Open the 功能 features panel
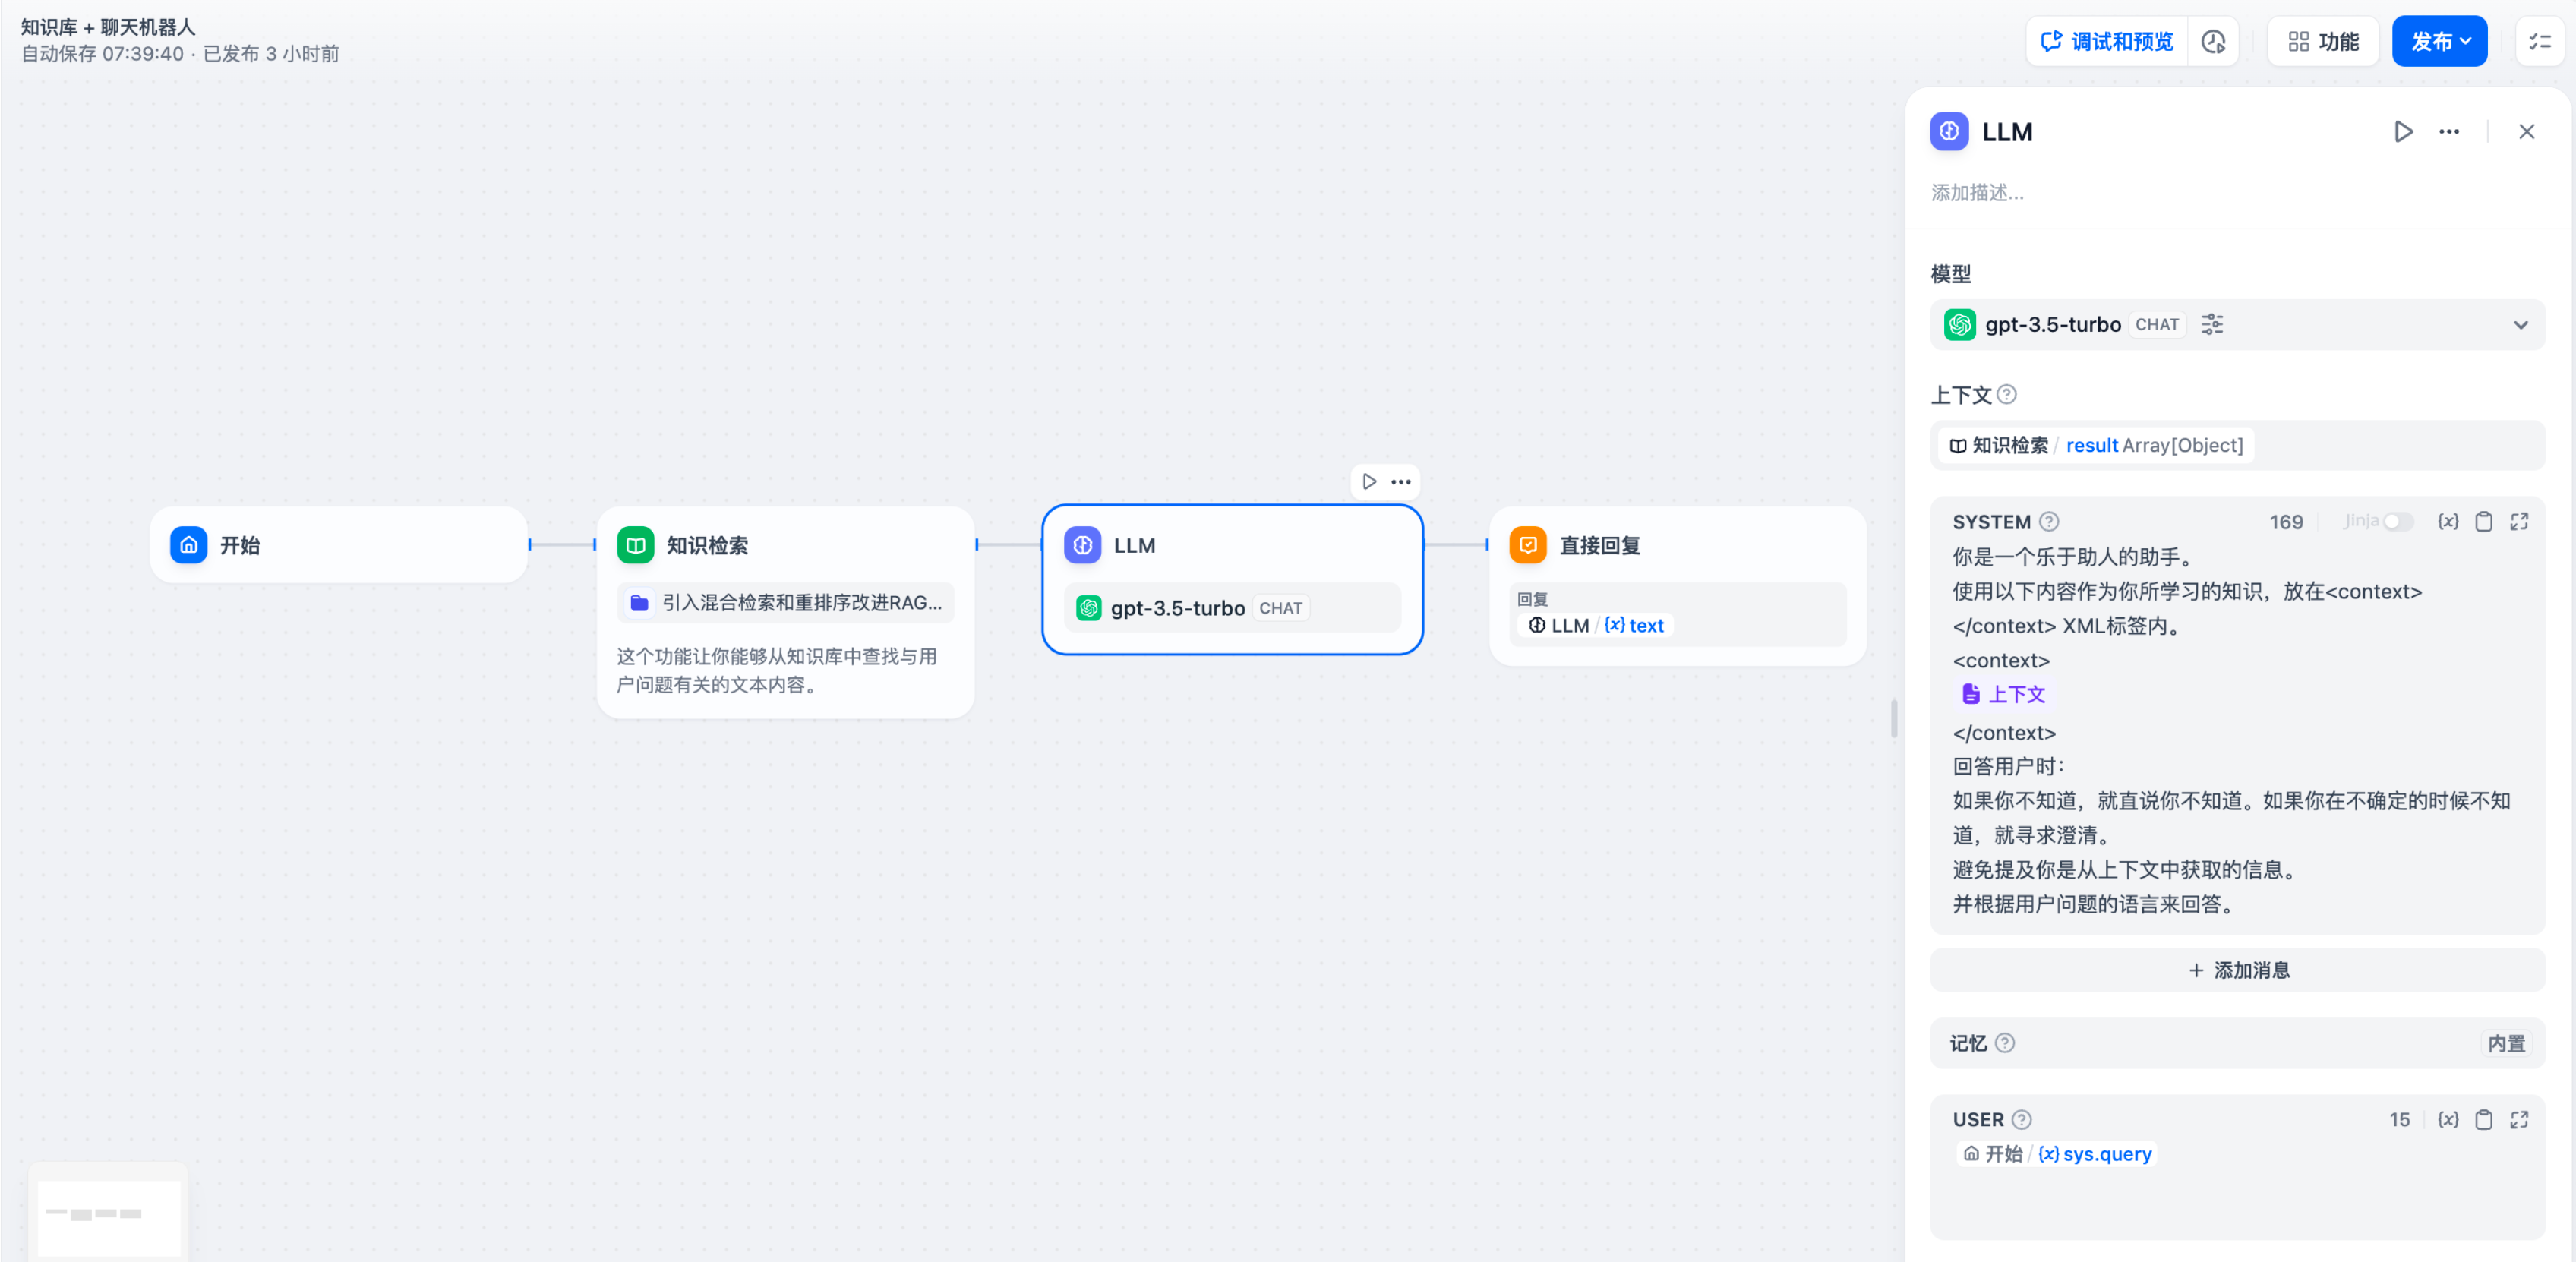The width and height of the screenshot is (2576, 1262). [2322, 41]
